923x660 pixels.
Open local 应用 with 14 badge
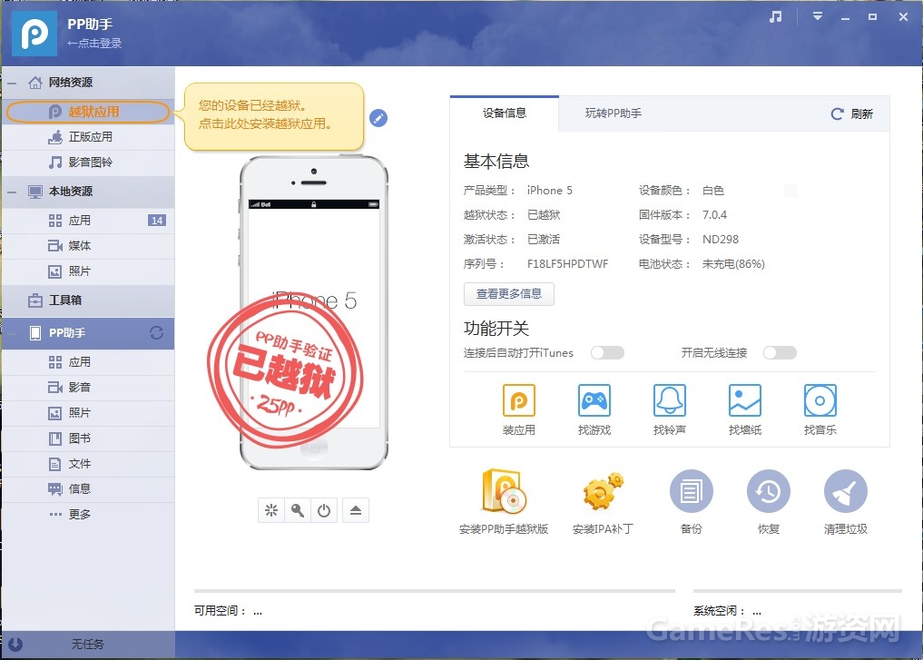click(x=88, y=221)
